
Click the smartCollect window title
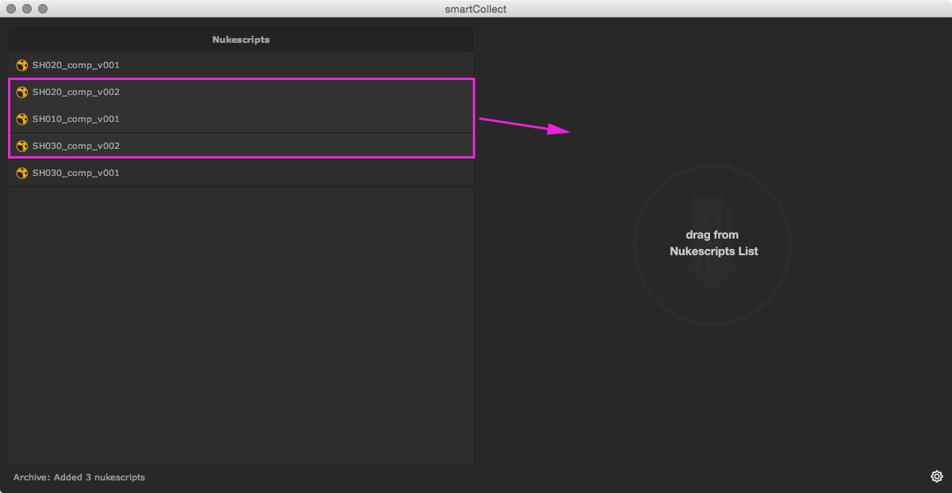[476, 9]
